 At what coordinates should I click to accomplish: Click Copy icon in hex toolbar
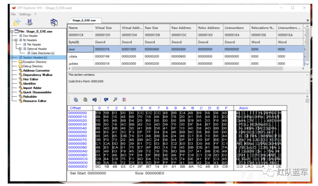pyautogui.click(x=76, y=100)
